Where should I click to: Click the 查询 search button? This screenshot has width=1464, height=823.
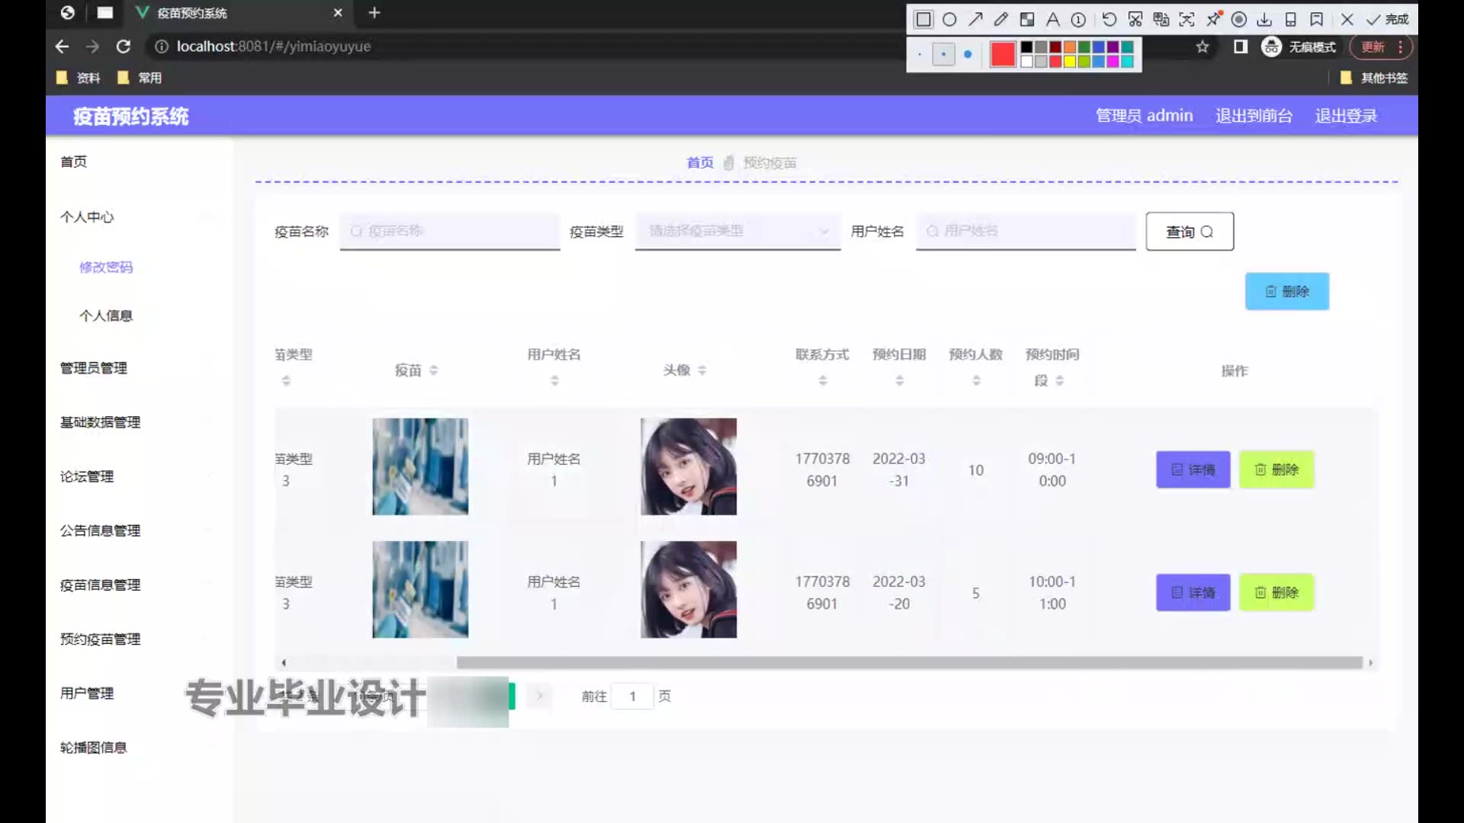(x=1189, y=232)
